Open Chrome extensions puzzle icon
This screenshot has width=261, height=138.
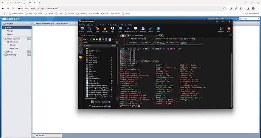[x=241, y=8]
